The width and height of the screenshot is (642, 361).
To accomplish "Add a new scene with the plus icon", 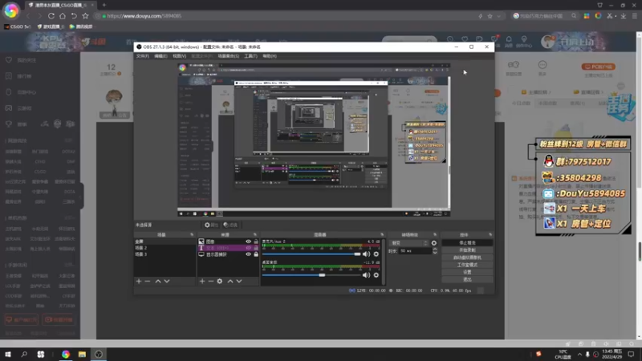I will (x=139, y=282).
